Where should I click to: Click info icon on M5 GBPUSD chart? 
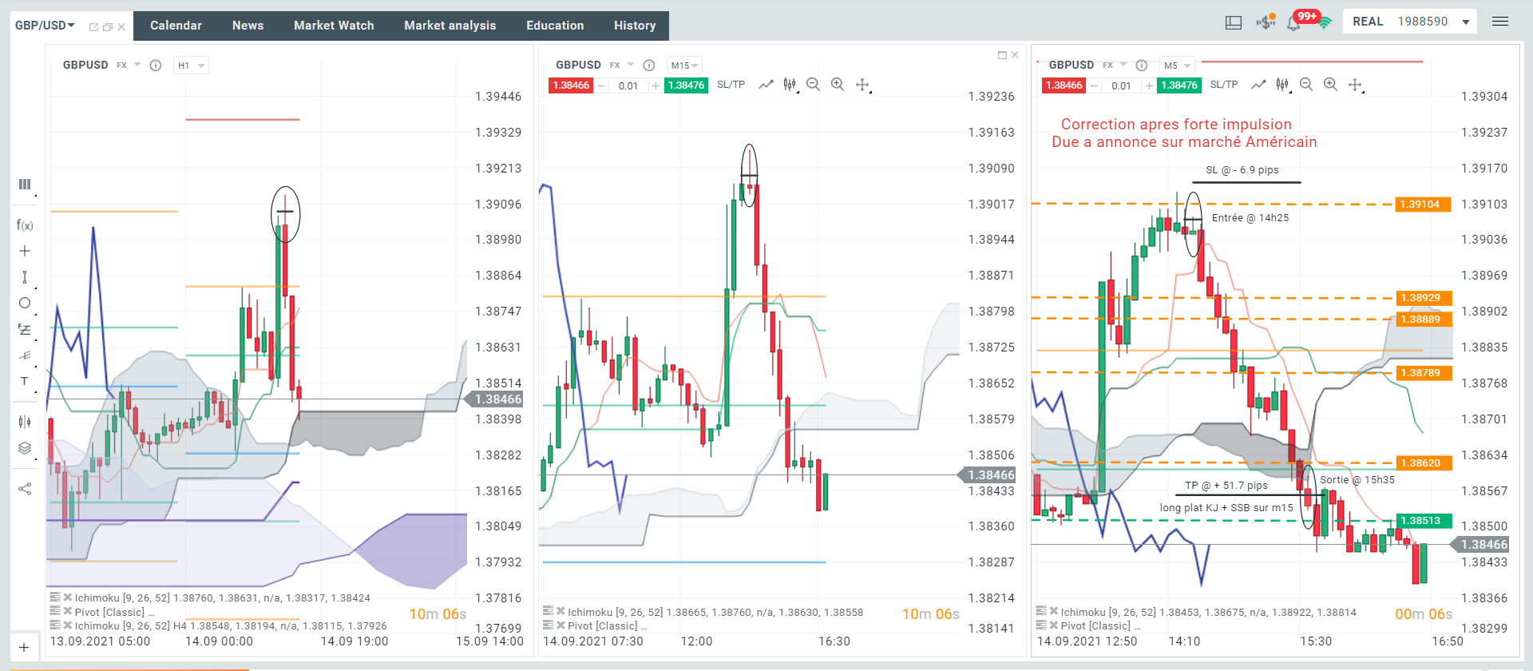pos(1142,66)
